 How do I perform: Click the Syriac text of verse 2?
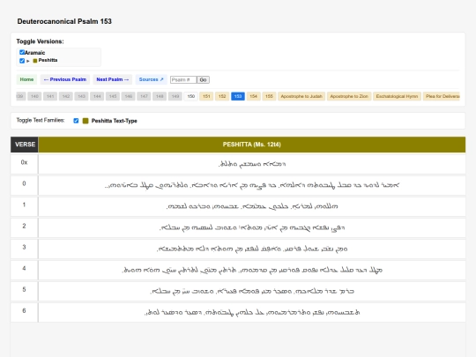(251, 227)
